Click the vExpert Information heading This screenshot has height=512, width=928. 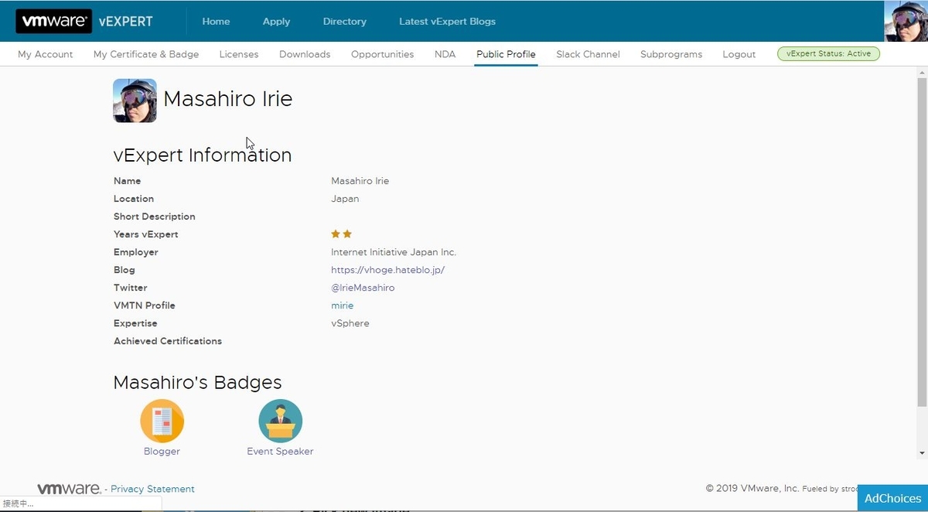click(x=203, y=155)
